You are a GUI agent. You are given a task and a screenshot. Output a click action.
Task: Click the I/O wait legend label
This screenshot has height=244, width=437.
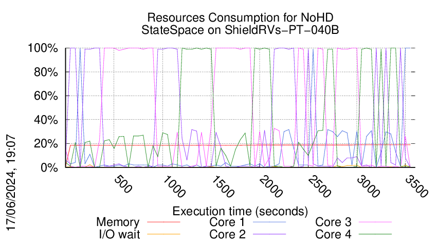pyautogui.click(x=120, y=234)
